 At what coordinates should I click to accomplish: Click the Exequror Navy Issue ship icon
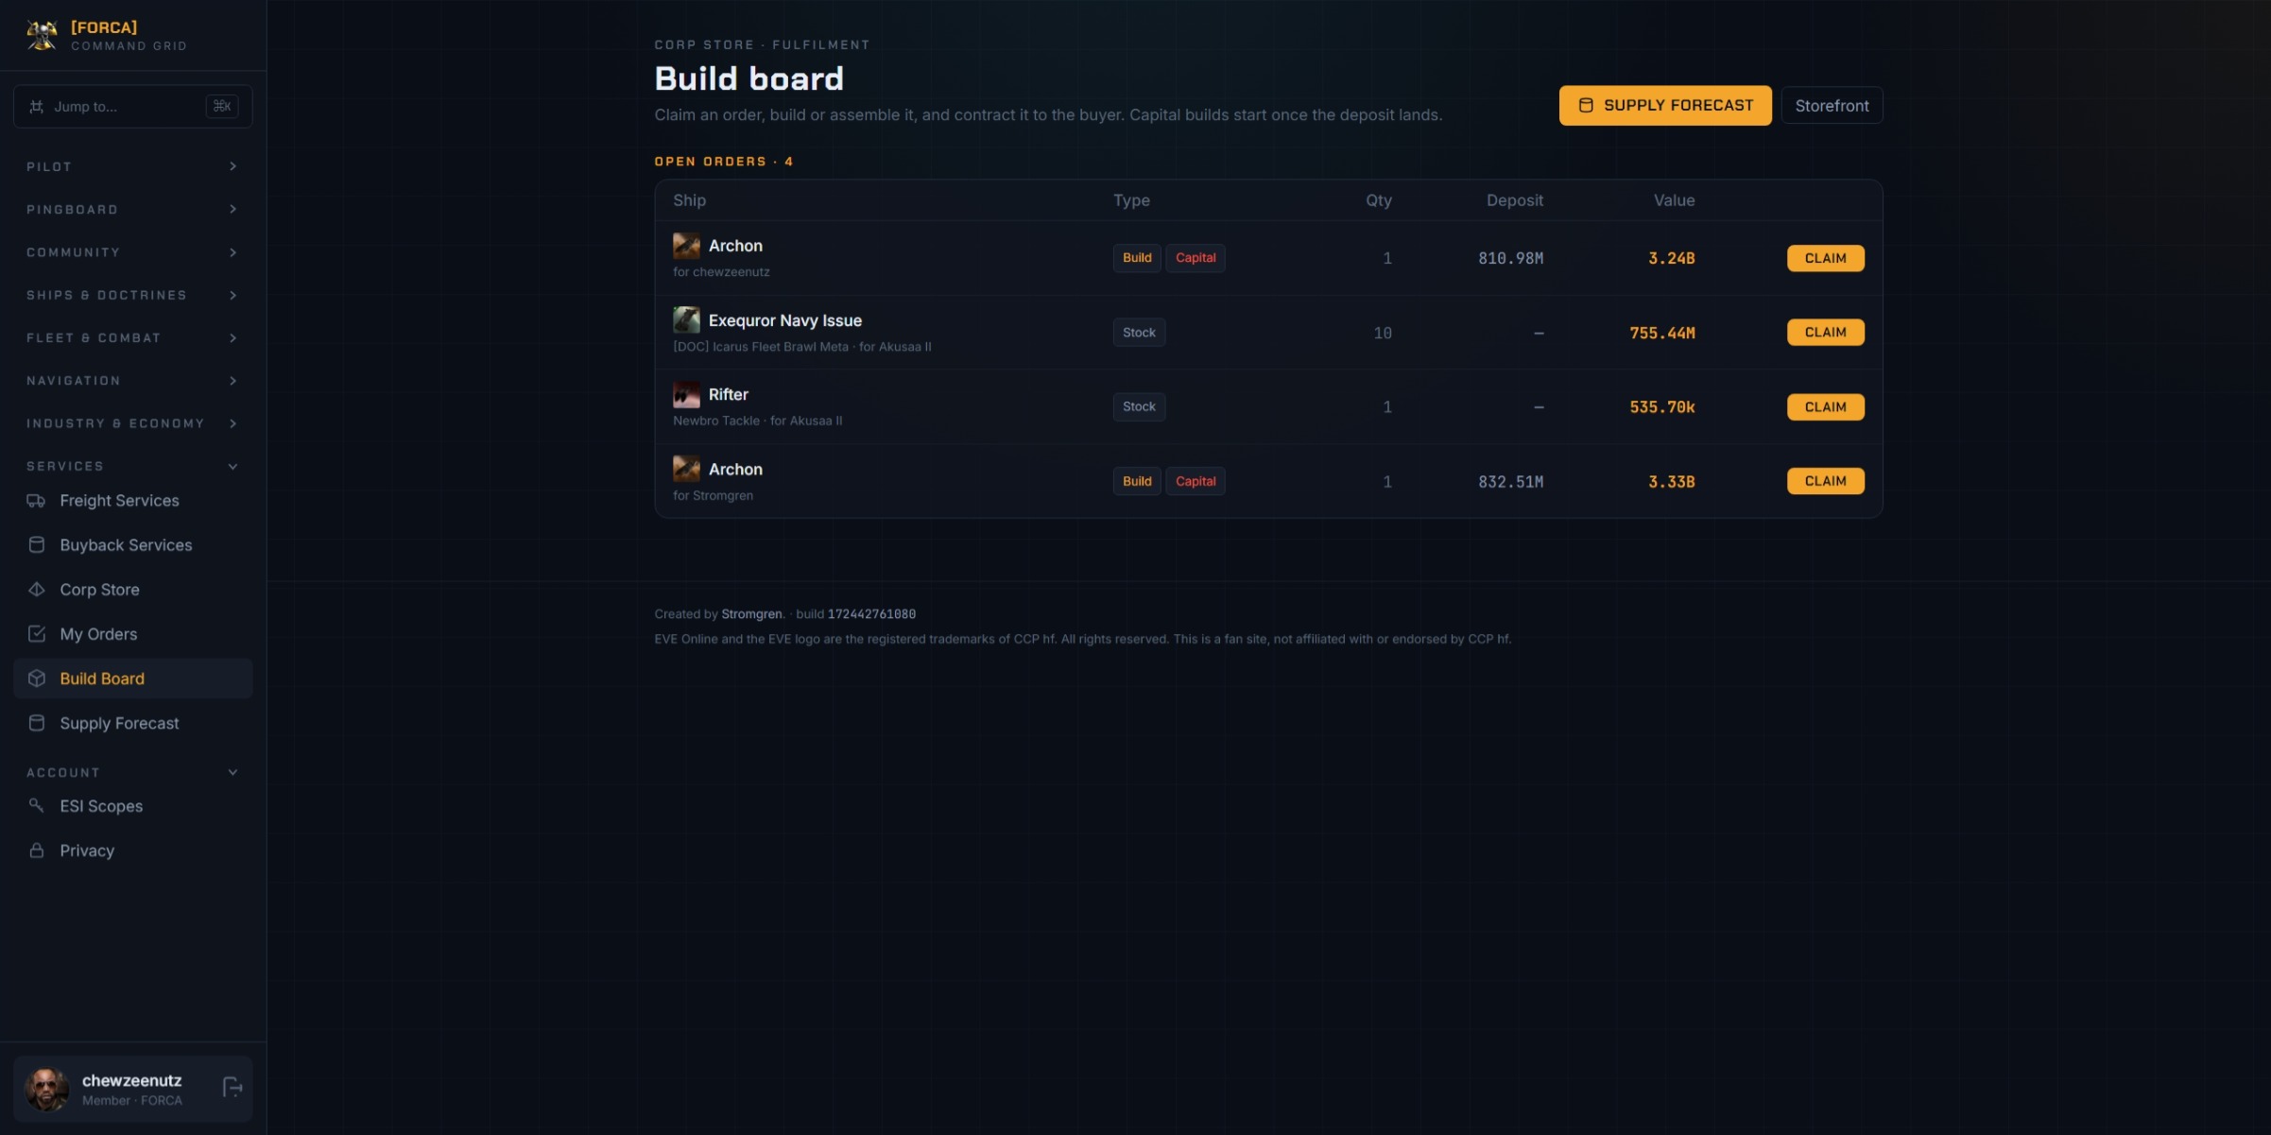pos(686,320)
